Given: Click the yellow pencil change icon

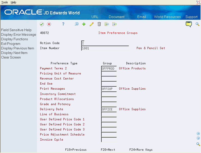Looking at the screenshot, I should [91, 24].
